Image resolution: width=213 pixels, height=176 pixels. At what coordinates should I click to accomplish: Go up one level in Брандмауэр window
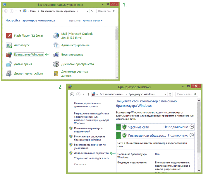(88, 94)
